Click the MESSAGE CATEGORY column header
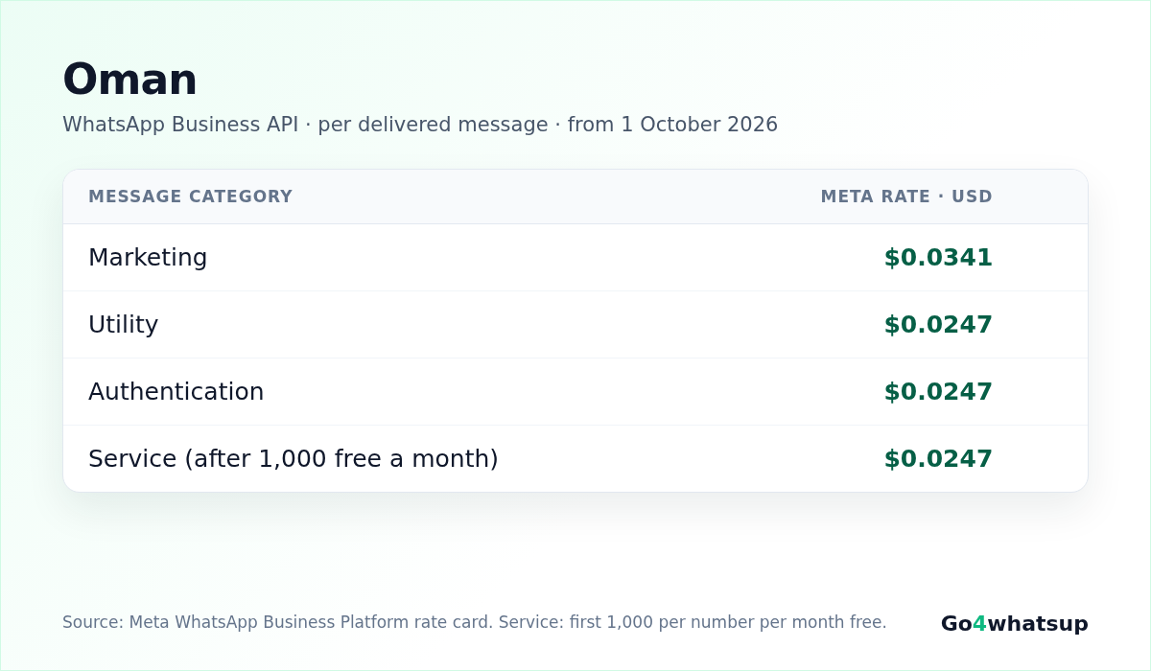 tap(190, 197)
